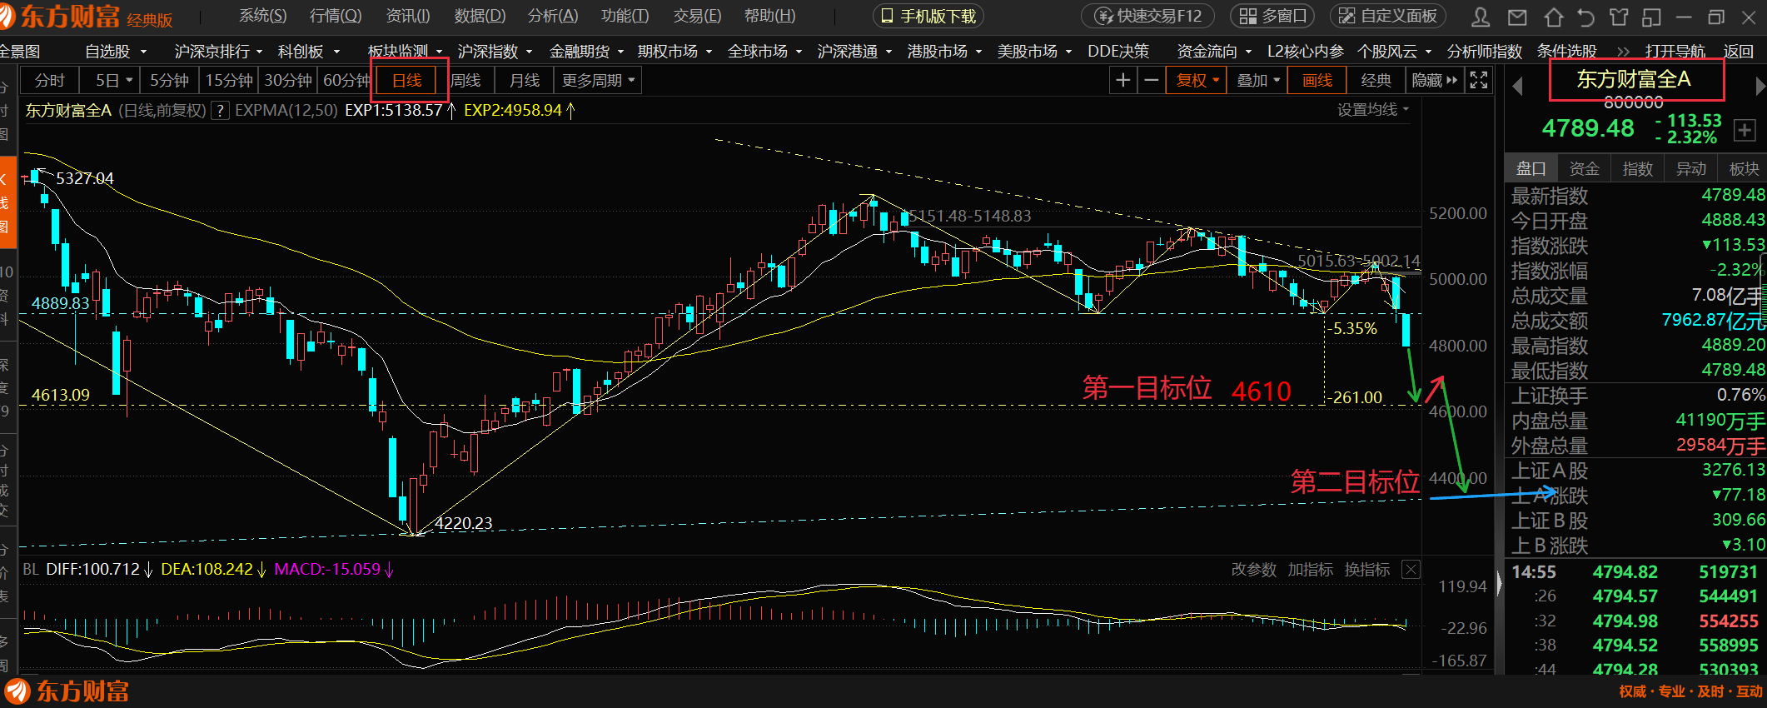
Task: Close the MACD indicator panel
Action: pos(1411,570)
